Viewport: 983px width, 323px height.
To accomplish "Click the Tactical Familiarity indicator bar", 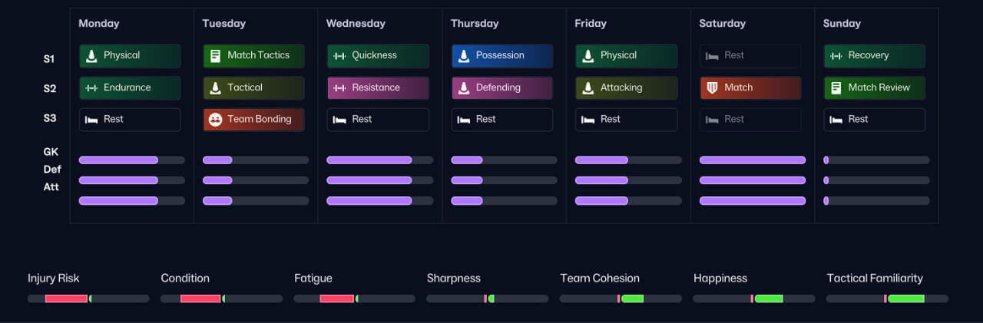I will coord(887,298).
